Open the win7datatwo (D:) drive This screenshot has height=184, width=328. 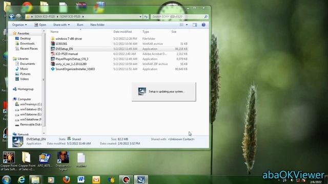[x=31, y=109]
